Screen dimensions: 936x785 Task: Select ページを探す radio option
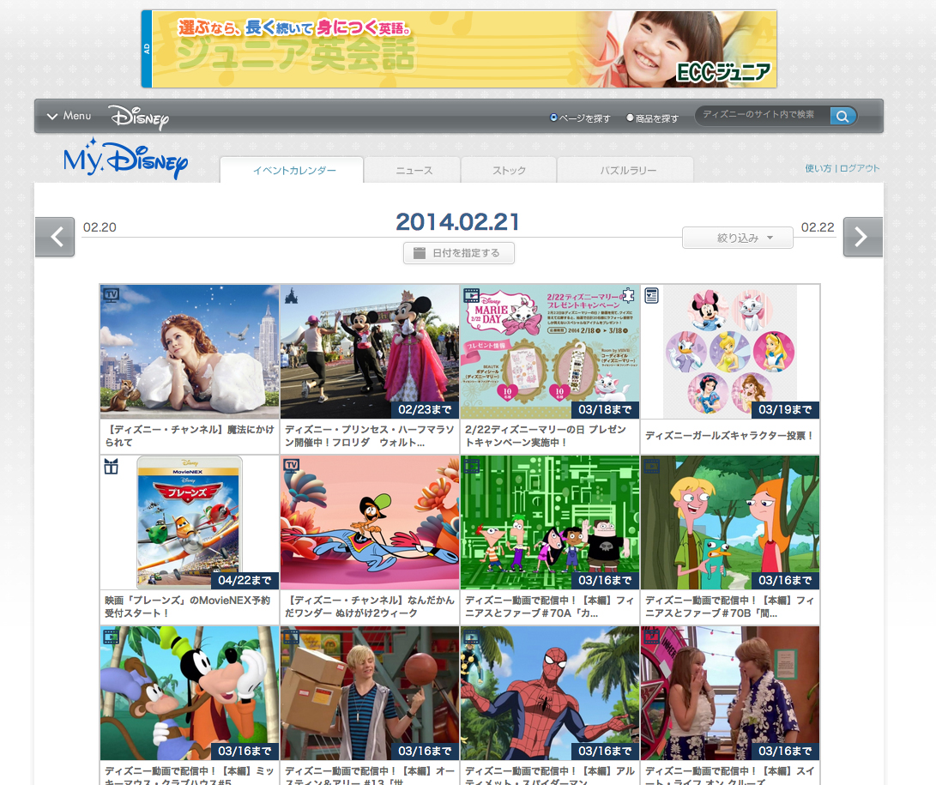[553, 118]
